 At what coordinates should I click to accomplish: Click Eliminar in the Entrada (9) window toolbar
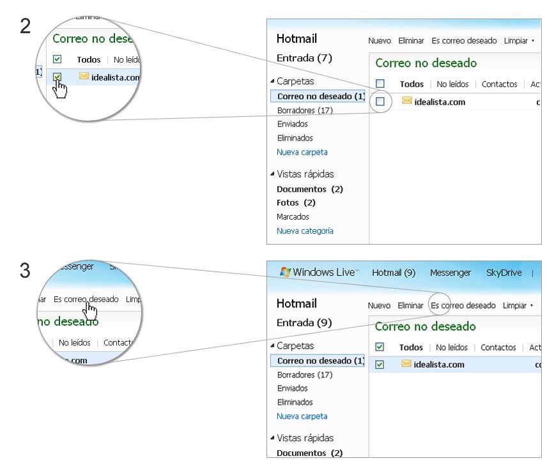coord(410,305)
